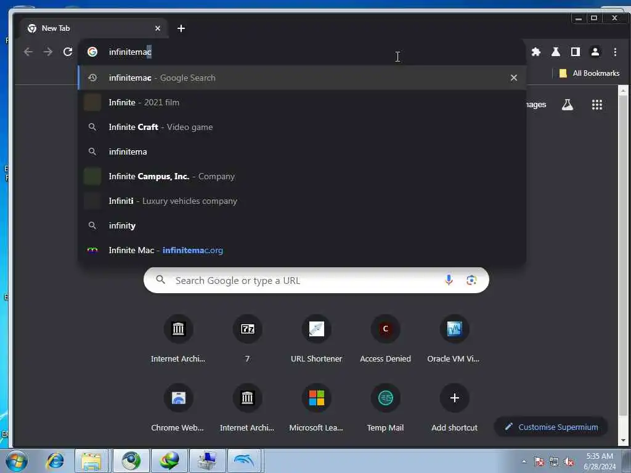Reload the current page
Viewport: 631px width, 473px height.
pos(68,52)
